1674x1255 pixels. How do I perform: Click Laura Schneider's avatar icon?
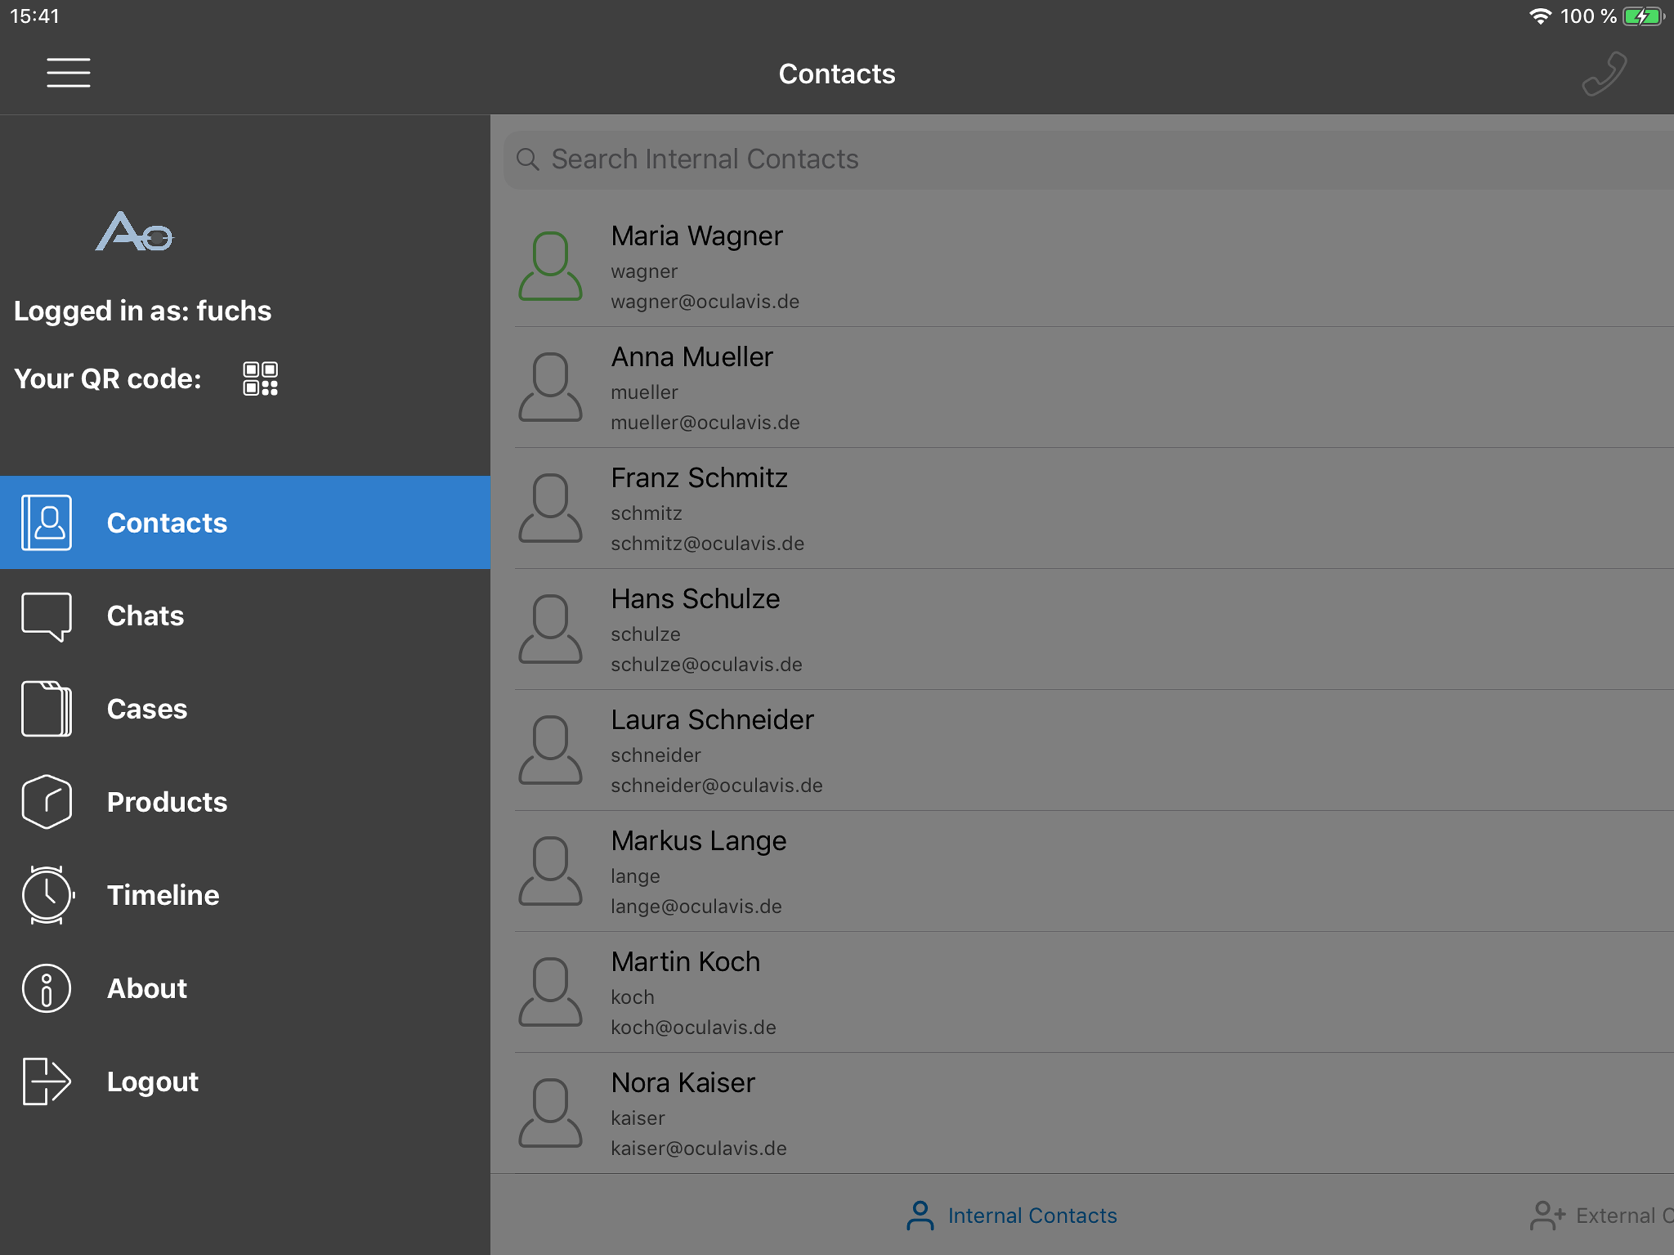click(550, 750)
